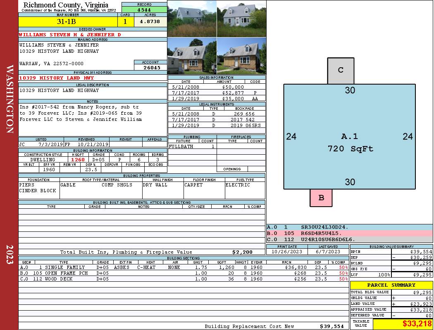Screen dimensions: 434x330
Task: Click account number 26045
Action: [x=152, y=67]
